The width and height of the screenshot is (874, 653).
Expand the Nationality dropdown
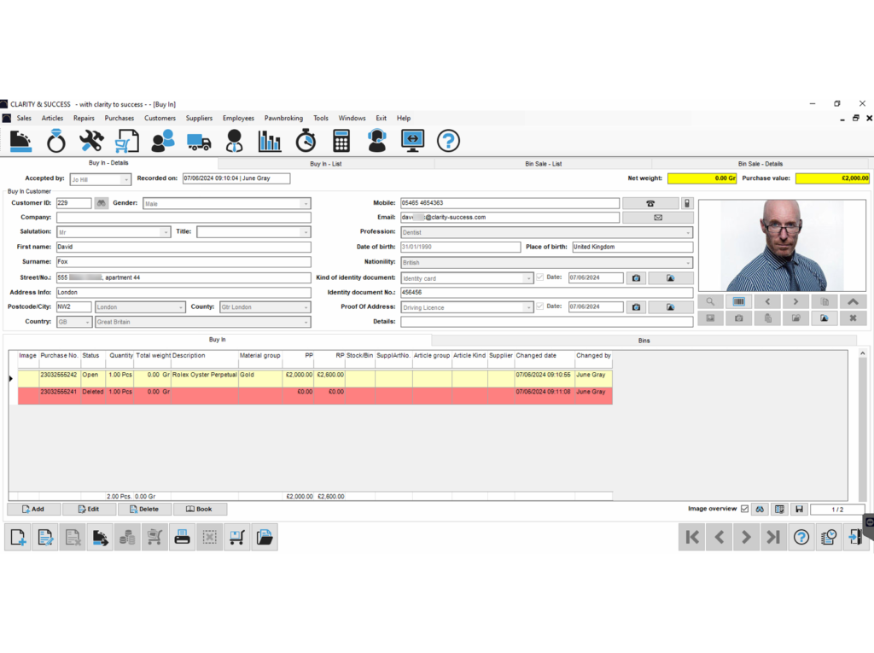point(689,262)
